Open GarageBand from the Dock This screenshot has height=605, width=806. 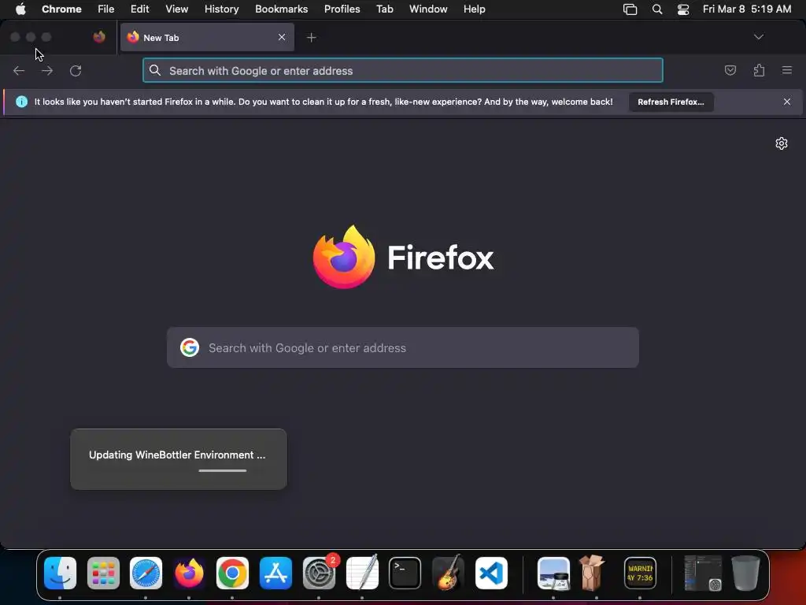[448, 573]
